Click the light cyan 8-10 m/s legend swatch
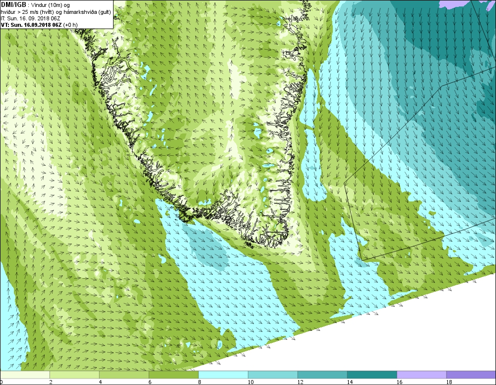 (223, 375)
